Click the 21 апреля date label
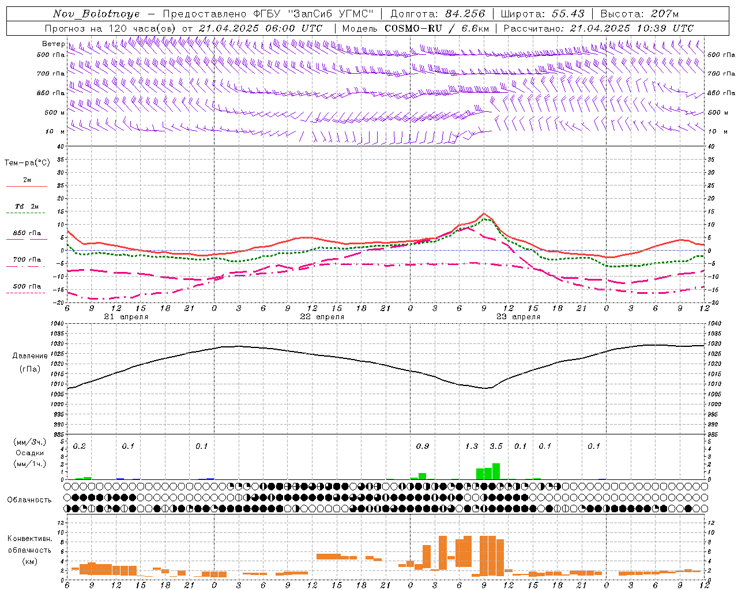 [126, 317]
